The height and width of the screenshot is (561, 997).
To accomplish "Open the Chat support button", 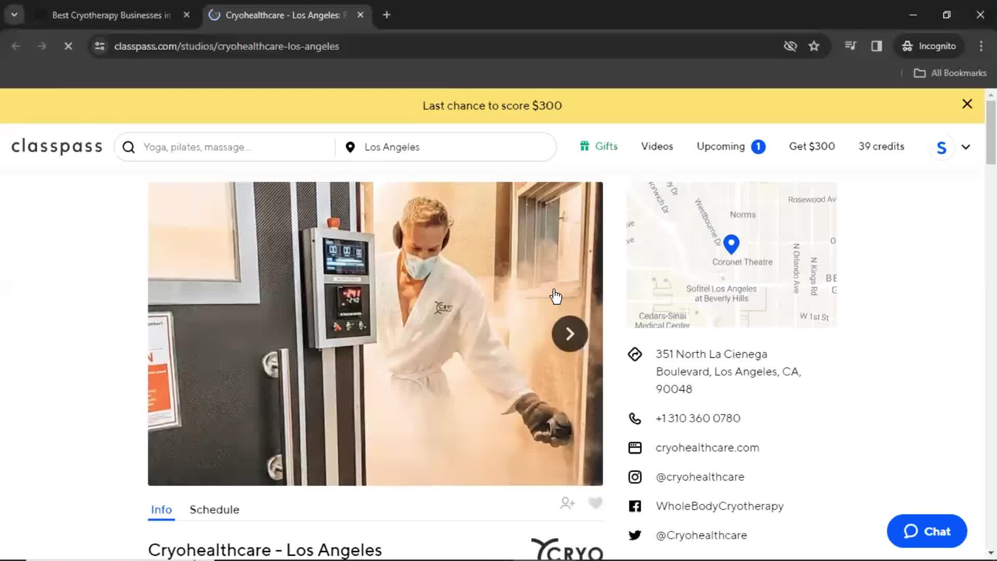I will coord(927,531).
